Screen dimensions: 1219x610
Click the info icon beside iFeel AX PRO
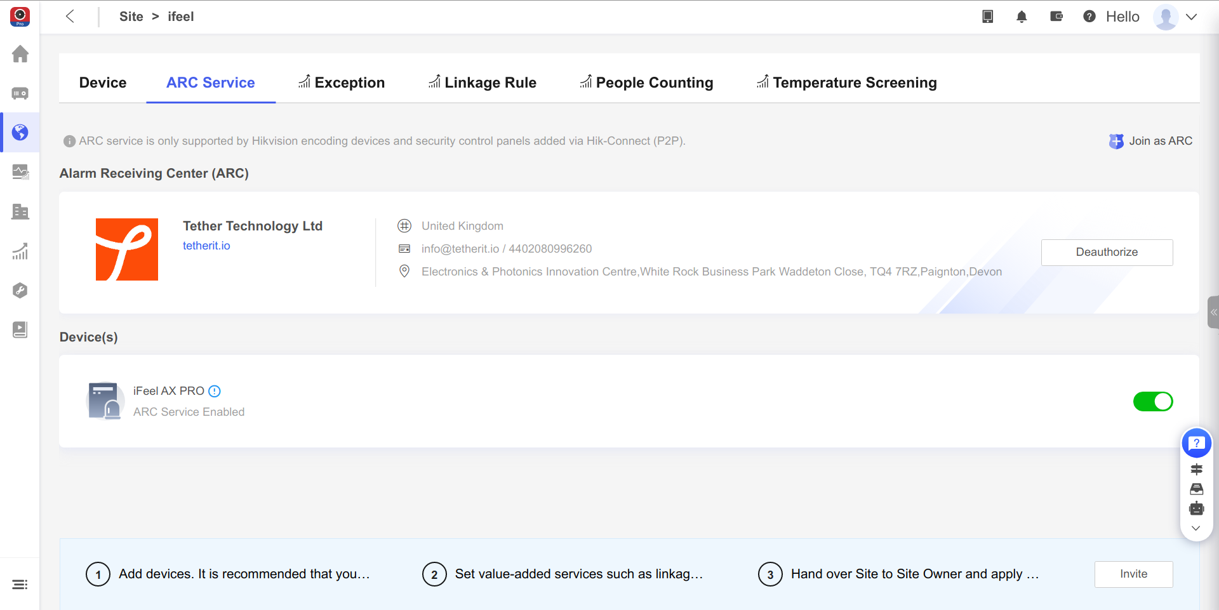(215, 391)
